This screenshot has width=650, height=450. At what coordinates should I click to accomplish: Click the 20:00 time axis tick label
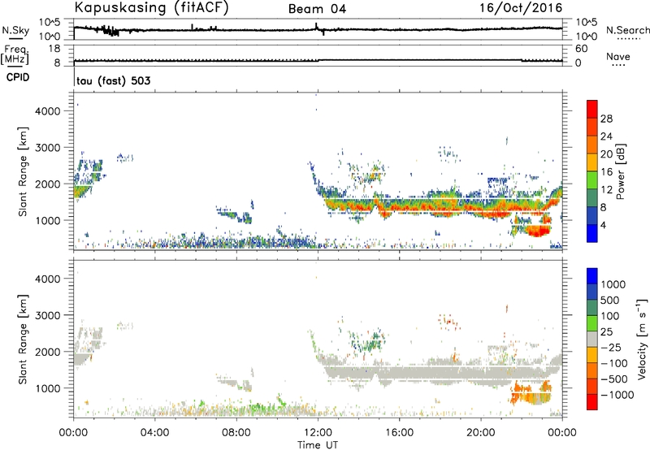click(481, 433)
